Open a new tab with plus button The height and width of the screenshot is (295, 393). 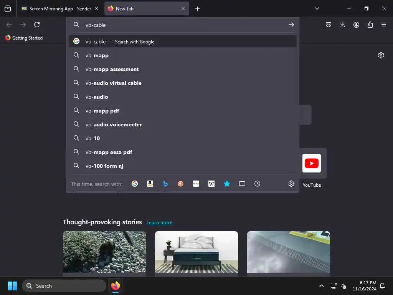click(x=197, y=9)
